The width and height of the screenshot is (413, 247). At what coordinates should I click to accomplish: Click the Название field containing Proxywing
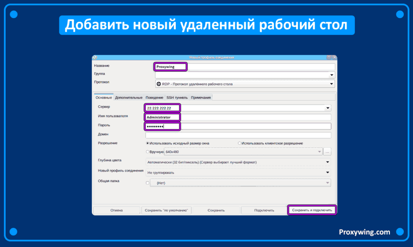pyautogui.click(x=245, y=67)
